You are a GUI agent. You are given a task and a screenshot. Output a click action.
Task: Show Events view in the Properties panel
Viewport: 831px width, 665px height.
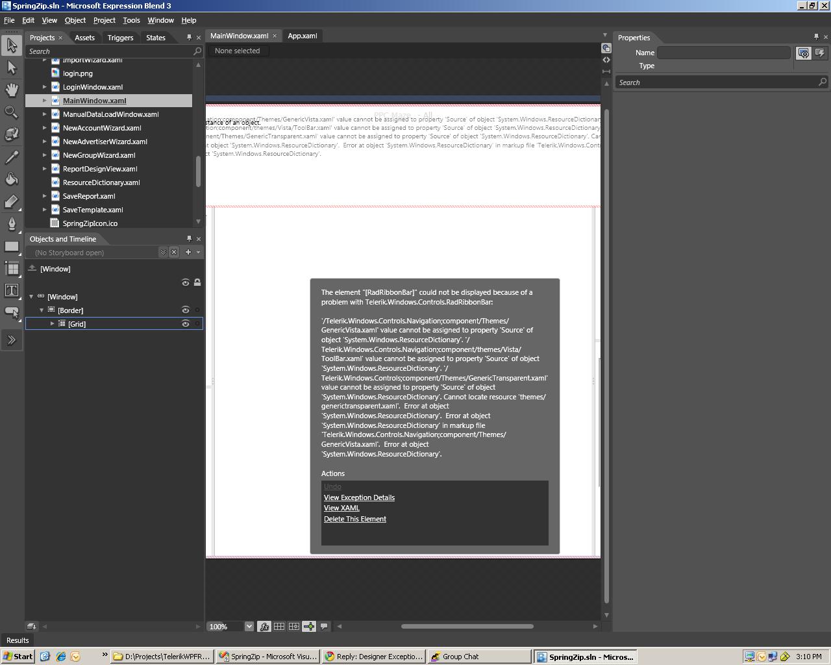820,53
